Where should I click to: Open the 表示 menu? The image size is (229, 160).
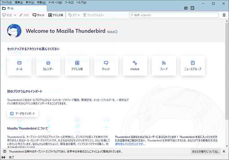[30, 2]
